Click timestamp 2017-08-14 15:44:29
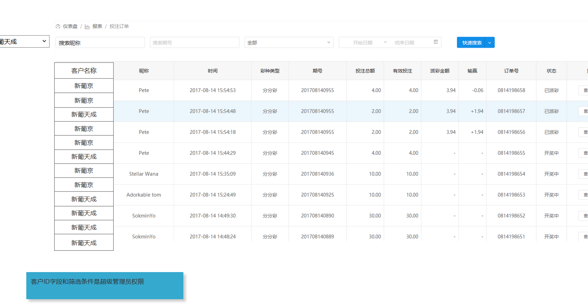The width and height of the screenshot is (588, 305). pos(213,153)
